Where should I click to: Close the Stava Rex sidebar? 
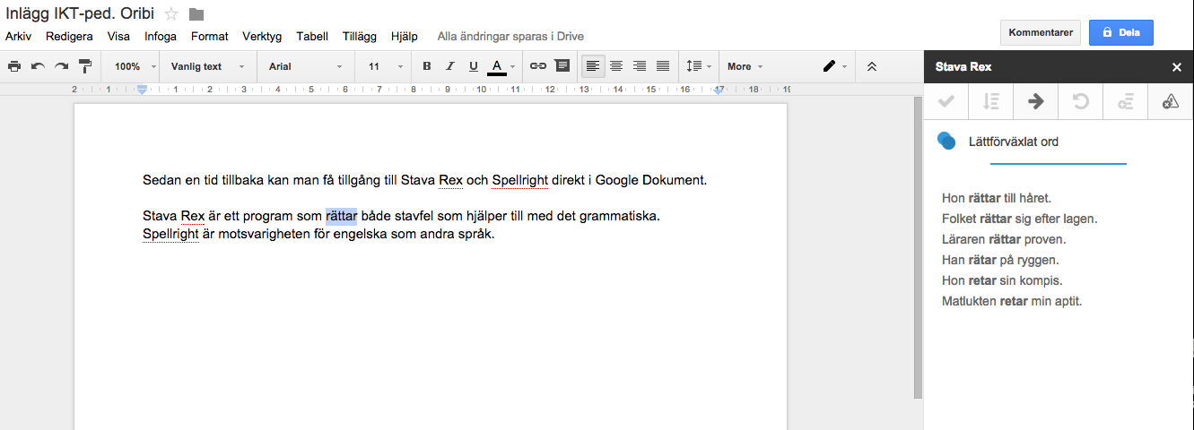coord(1177,67)
